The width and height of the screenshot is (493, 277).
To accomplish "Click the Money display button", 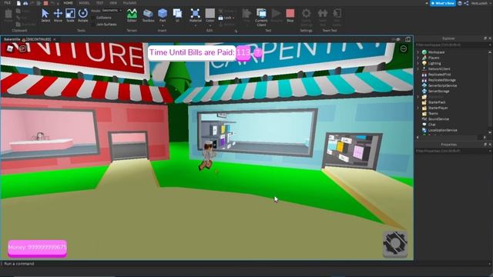I will point(38,248).
